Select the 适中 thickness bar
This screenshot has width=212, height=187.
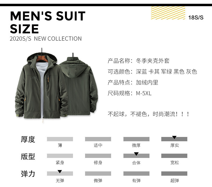click(x=98, y=139)
